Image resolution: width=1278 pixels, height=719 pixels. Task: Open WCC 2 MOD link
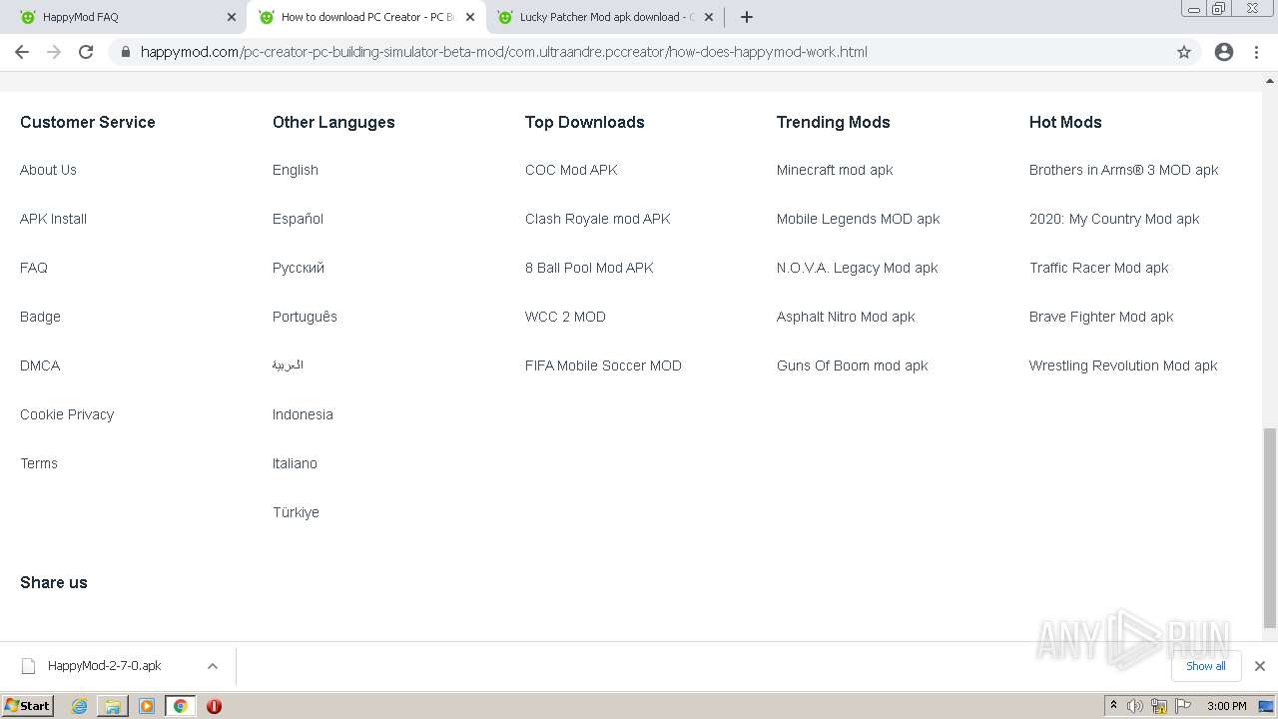coord(565,317)
